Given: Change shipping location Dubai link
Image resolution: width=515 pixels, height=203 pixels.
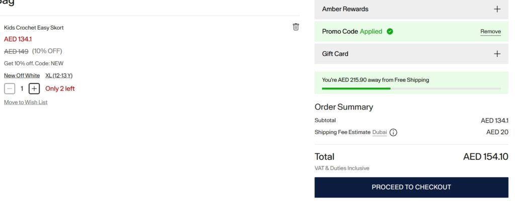Looking at the screenshot, I should point(380,132).
